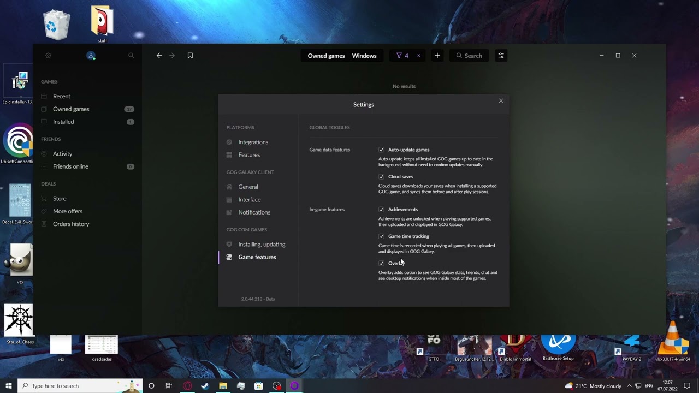This screenshot has height=393, width=699.
Task: Open Task View from taskbar
Action: [169, 386]
